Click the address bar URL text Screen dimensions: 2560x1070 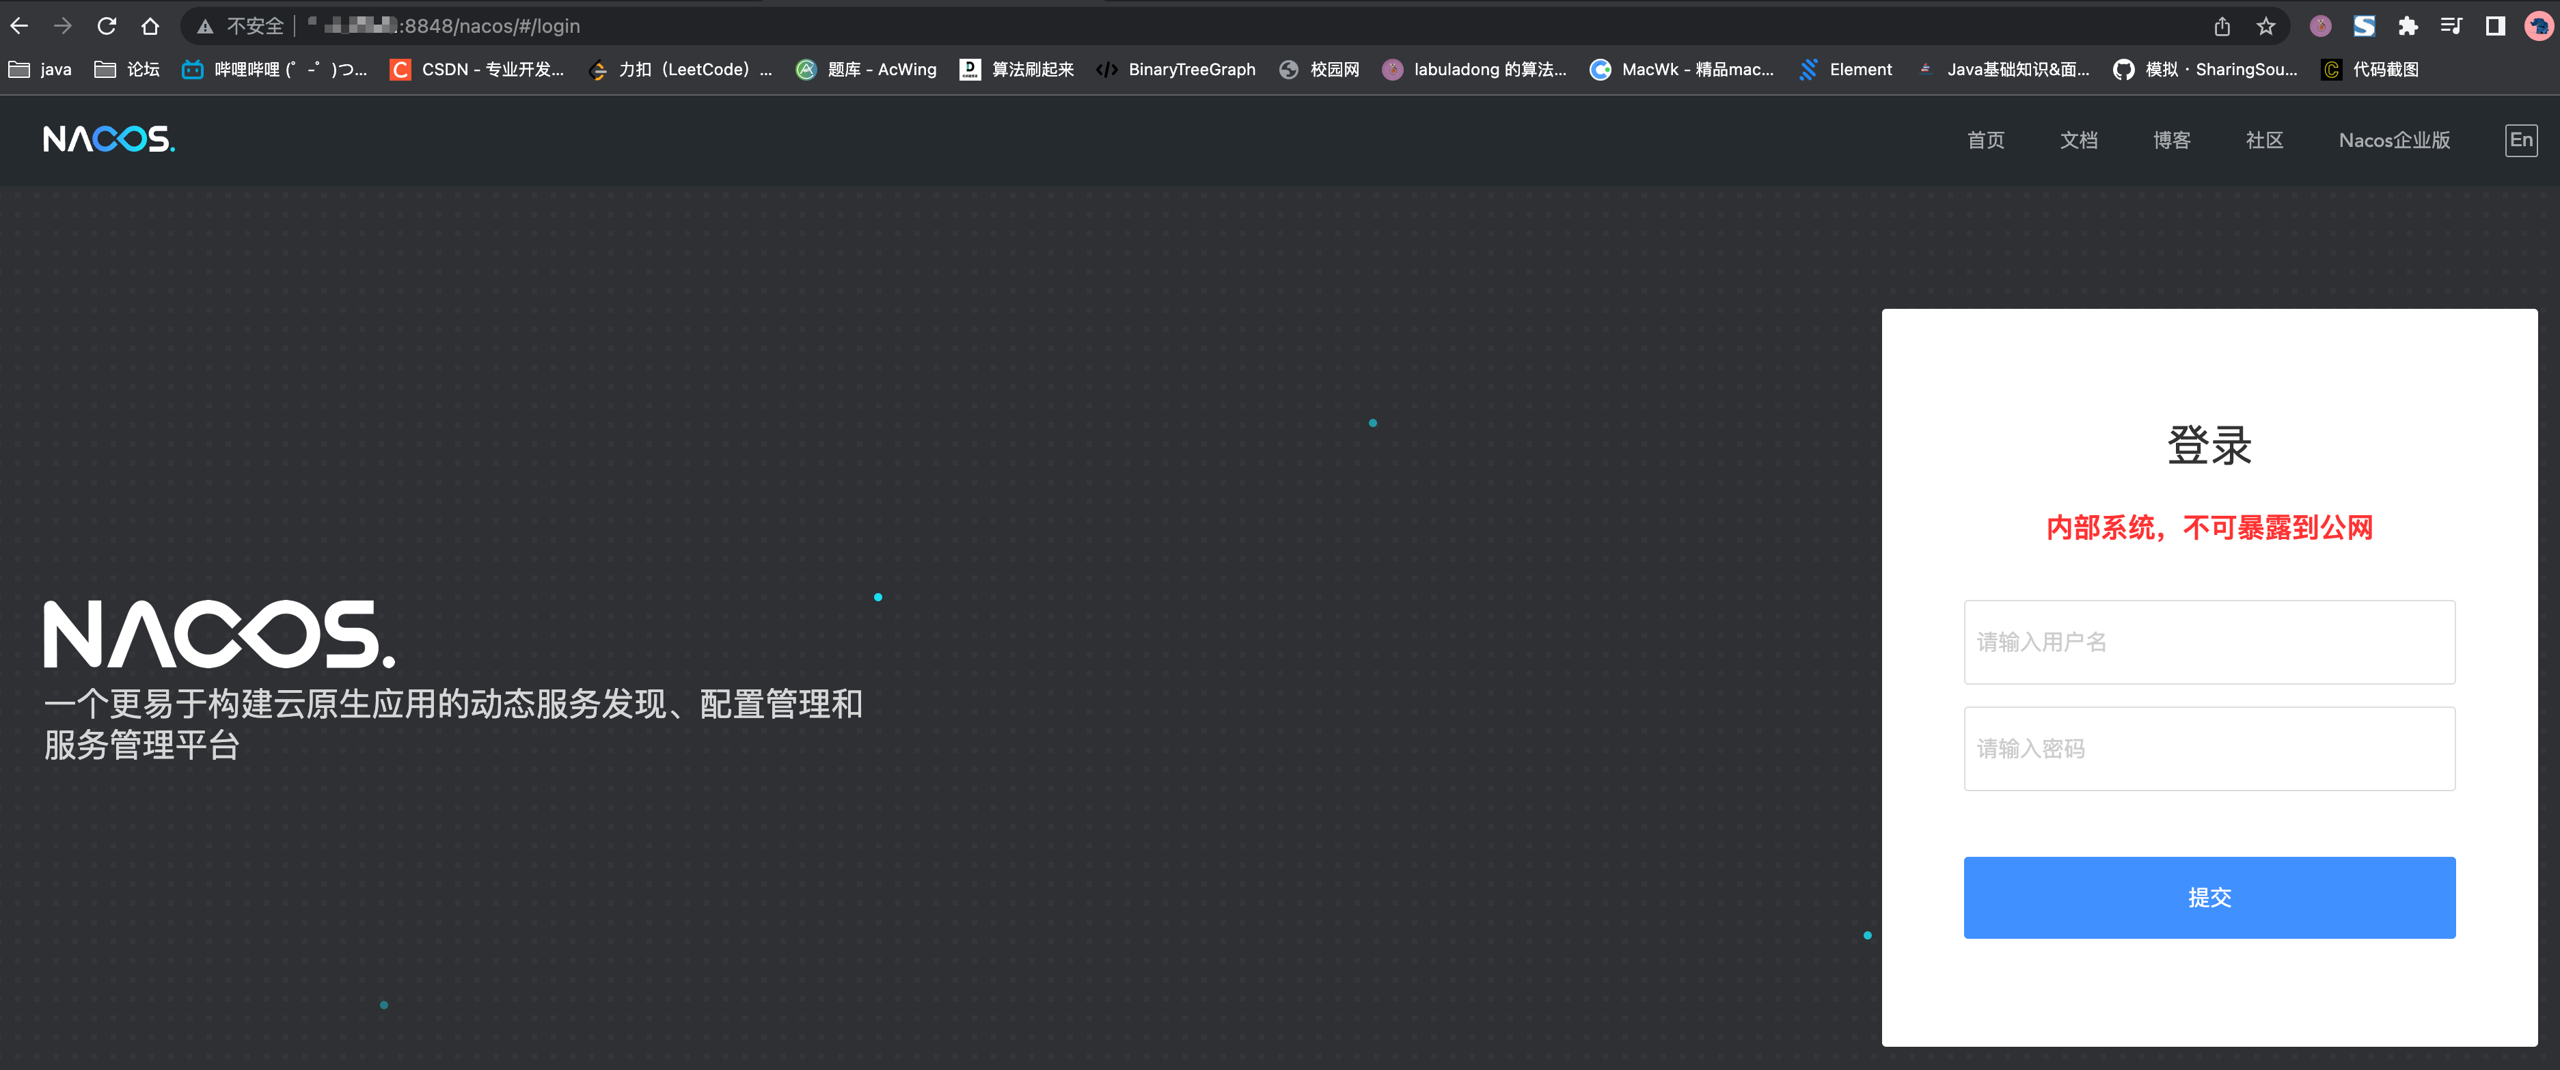coord(444,27)
